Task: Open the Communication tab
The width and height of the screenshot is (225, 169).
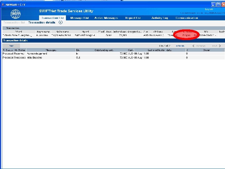Action: [187, 18]
